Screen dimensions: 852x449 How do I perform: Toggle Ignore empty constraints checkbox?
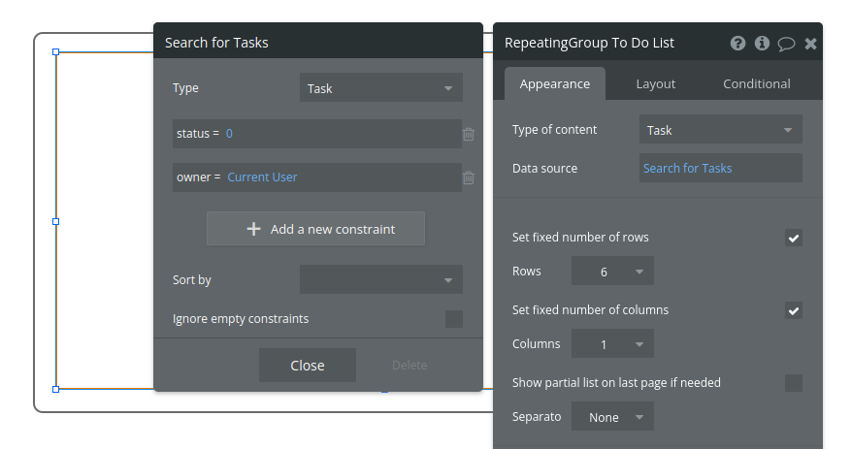pos(453,319)
